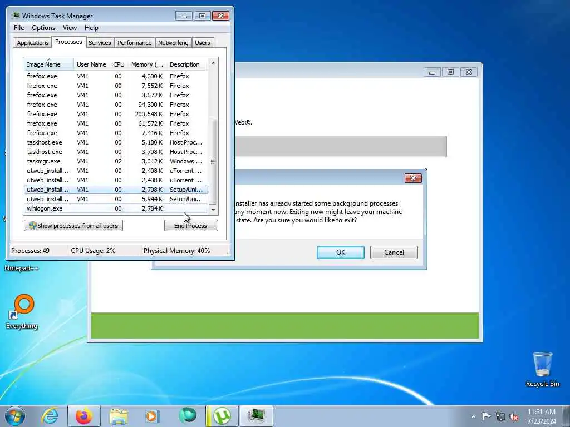Select firefox.exe row with 7,552 K
The height and width of the screenshot is (427, 570).
116,86
